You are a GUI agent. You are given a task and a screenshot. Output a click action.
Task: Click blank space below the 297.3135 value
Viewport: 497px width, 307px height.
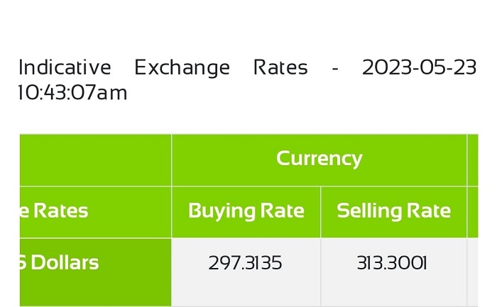click(246, 289)
